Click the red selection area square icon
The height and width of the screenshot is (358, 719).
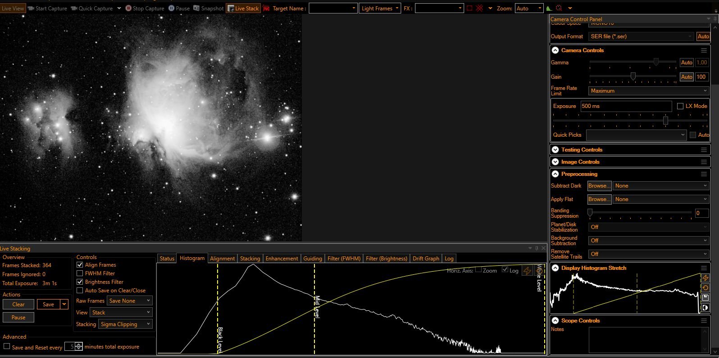pos(469,8)
